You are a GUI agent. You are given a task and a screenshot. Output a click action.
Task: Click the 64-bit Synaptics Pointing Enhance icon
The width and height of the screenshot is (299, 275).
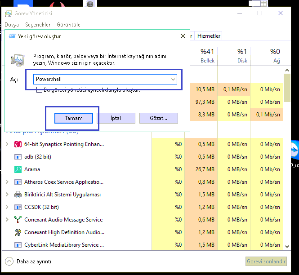[18, 144]
